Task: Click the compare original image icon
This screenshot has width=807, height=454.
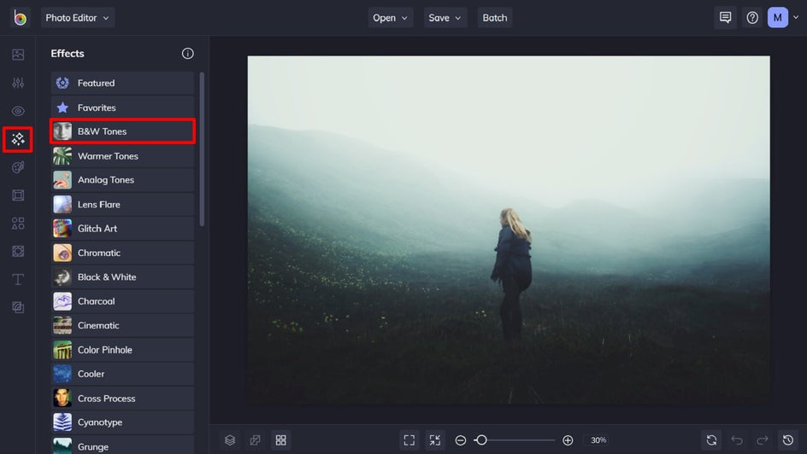Action: pos(256,440)
